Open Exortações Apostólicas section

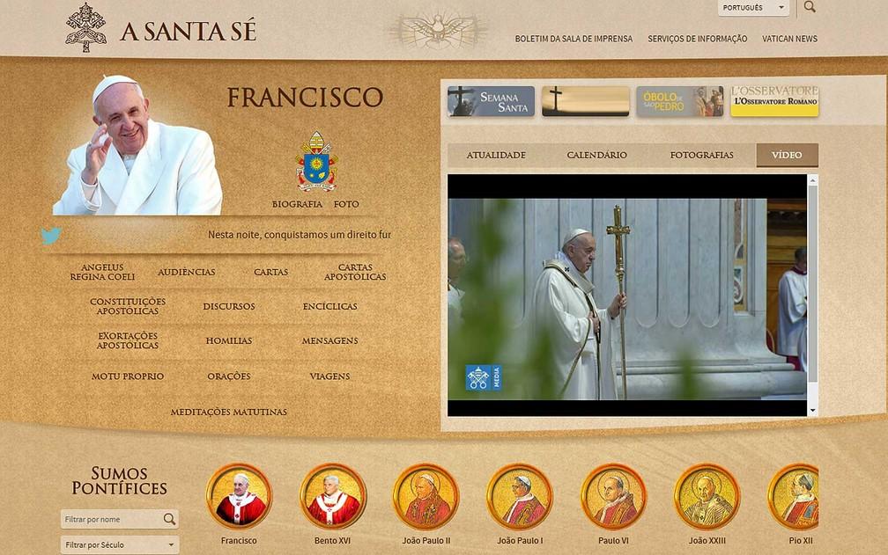click(128, 340)
